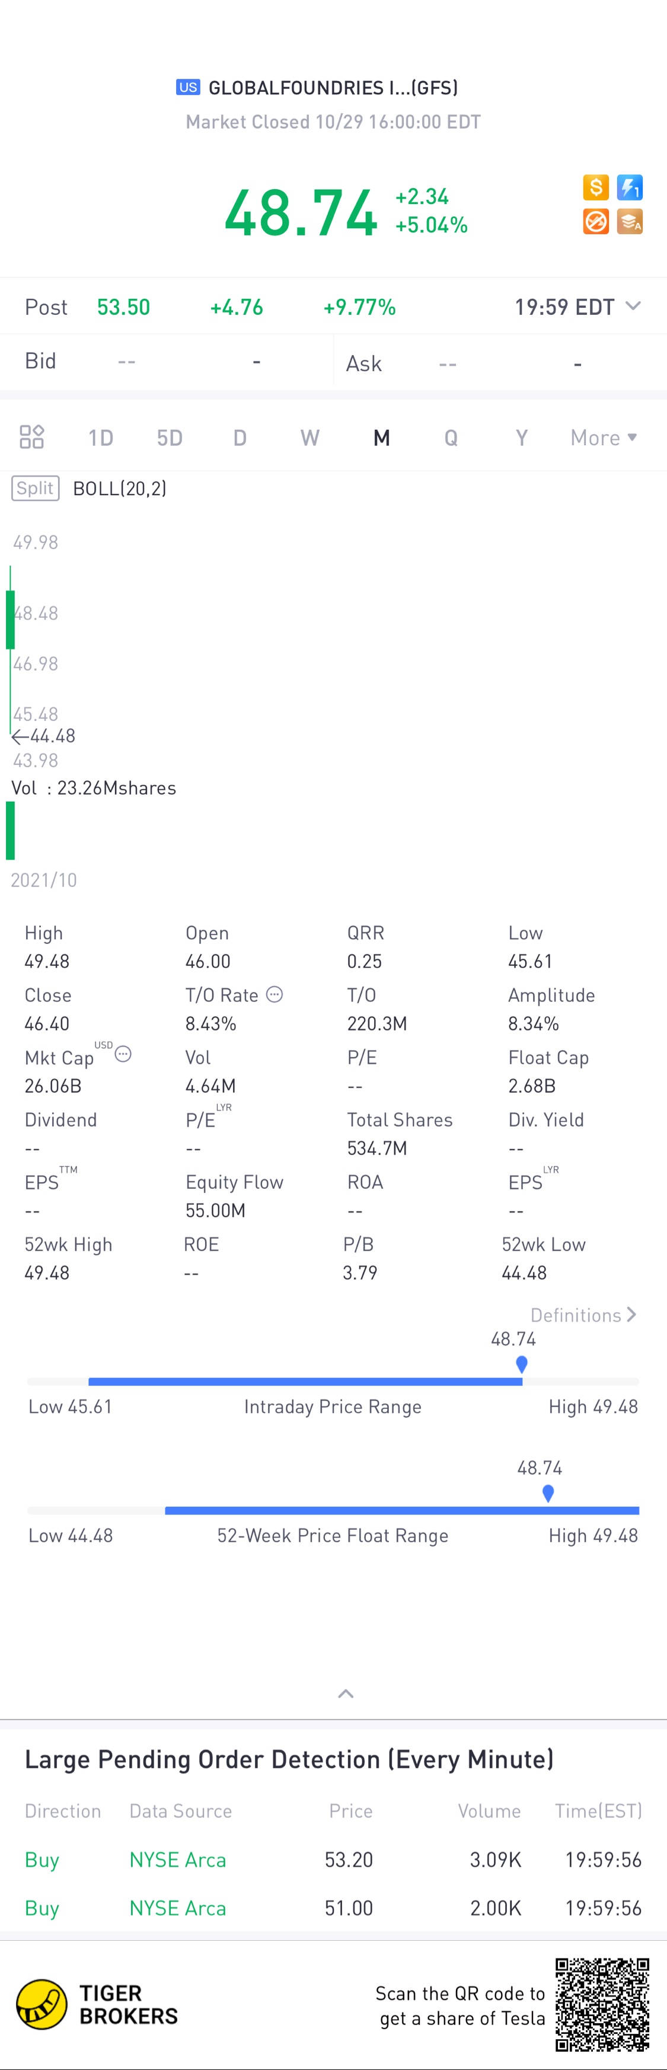This screenshot has width=667, height=2070.
Task: Open the chart layout grid icon
Action: (31, 437)
